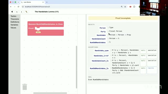View site information icon in address bar
The height and width of the screenshot is (94, 168).
(23, 7)
